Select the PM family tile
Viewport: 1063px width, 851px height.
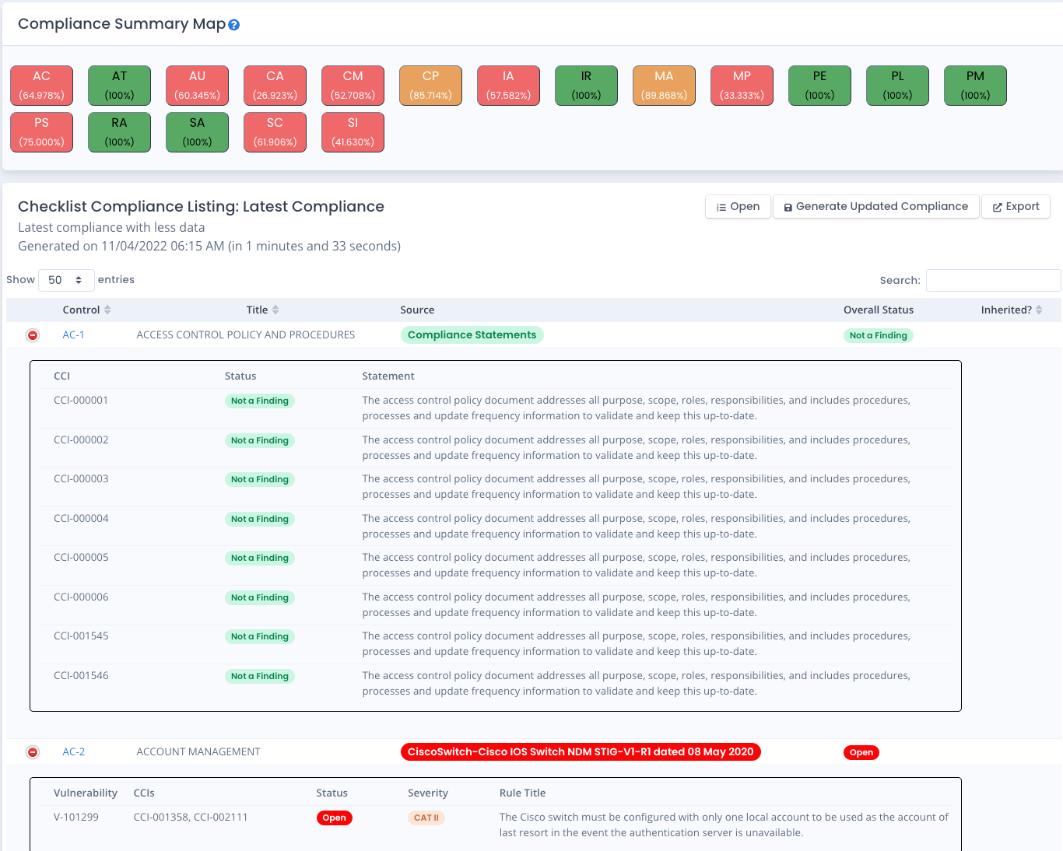[975, 86]
